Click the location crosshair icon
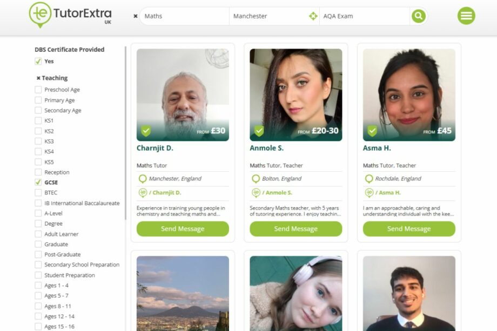Viewport: 497px width, 331px height. tap(313, 16)
